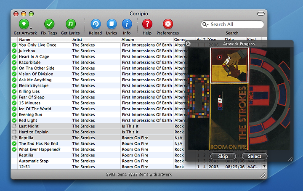This screenshot has height=191, width=303.
Task: Click Is This It album for Last Night
Action: pos(130,126)
